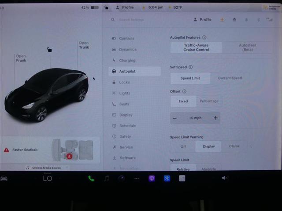This screenshot has width=282, height=211.
Task: Select Relative speed limit option
Action: point(183,168)
